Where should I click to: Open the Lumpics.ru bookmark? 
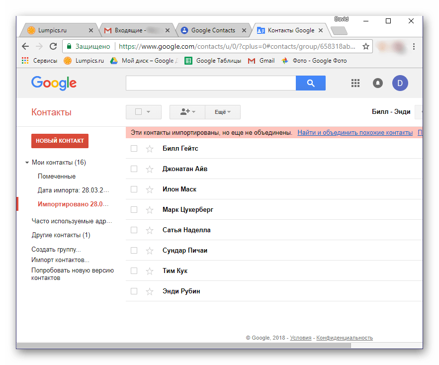pyautogui.click(x=84, y=61)
